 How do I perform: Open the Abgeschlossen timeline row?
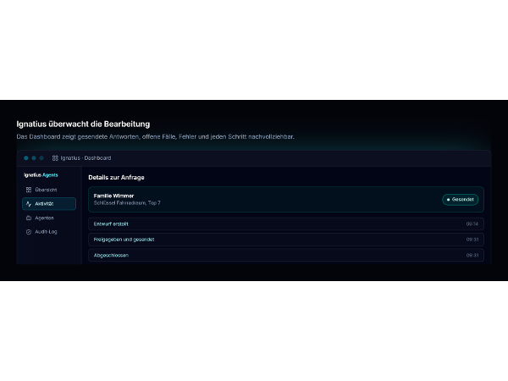tap(286, 256)
